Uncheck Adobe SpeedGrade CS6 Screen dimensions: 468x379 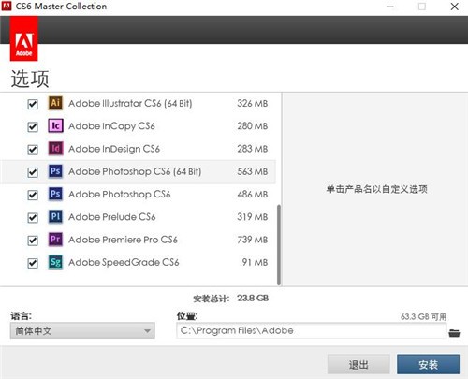pos(33,263)
